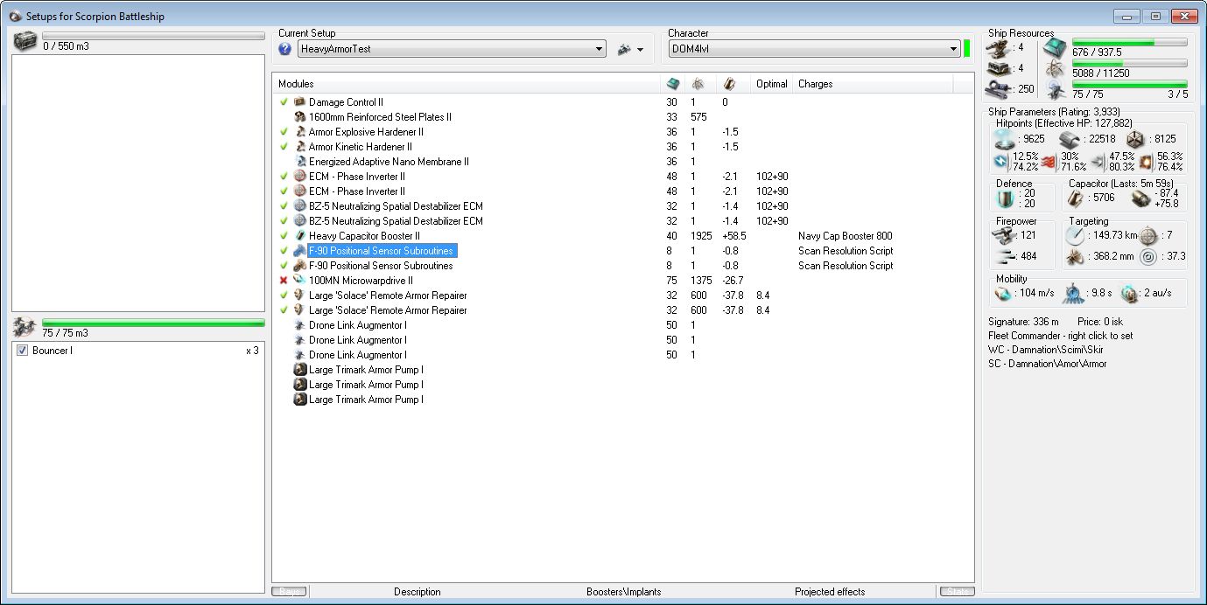Click the cargo hold icon above 0 / 550 m3

click(25, 41)
